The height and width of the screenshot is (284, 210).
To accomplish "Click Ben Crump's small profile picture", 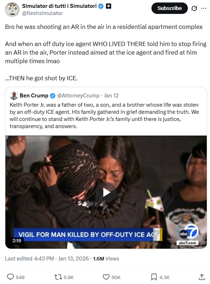I will [14, 96].
